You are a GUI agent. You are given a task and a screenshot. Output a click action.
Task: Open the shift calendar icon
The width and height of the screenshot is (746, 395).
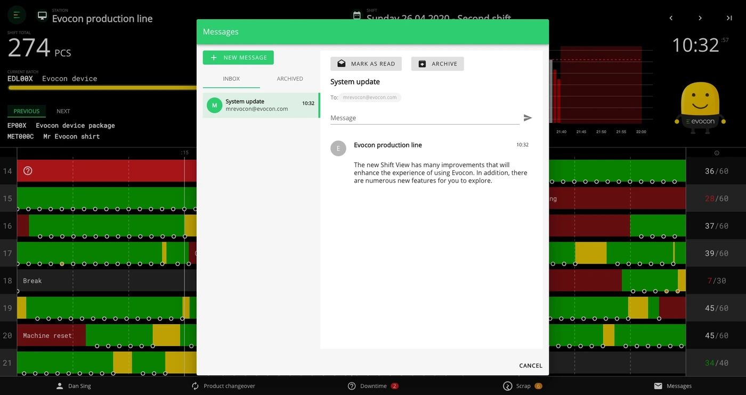coord(357,15)
